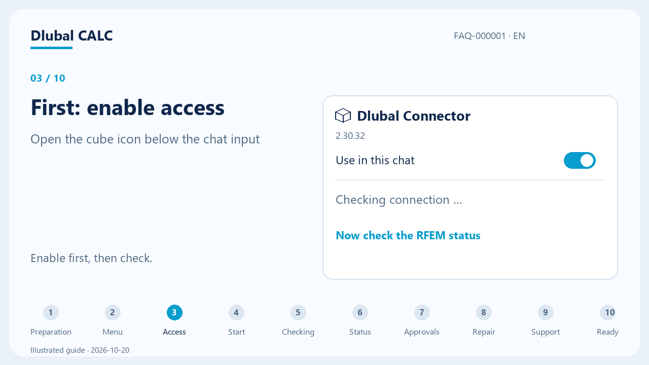Go to step 7 Approvals
Screen dimensions: 649x365
tap(422, 321)
